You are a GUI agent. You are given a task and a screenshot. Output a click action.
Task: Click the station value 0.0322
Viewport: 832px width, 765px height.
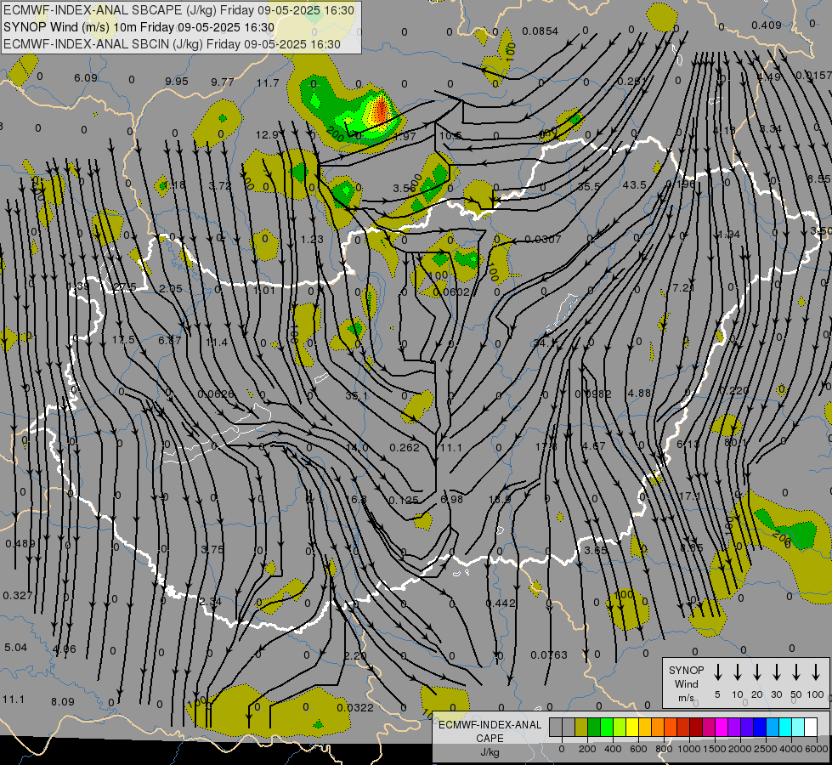(355, 708)
